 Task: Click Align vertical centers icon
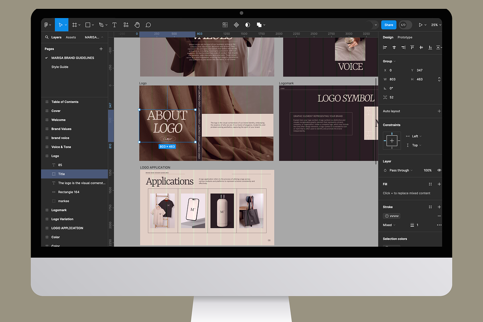(421, 47)
